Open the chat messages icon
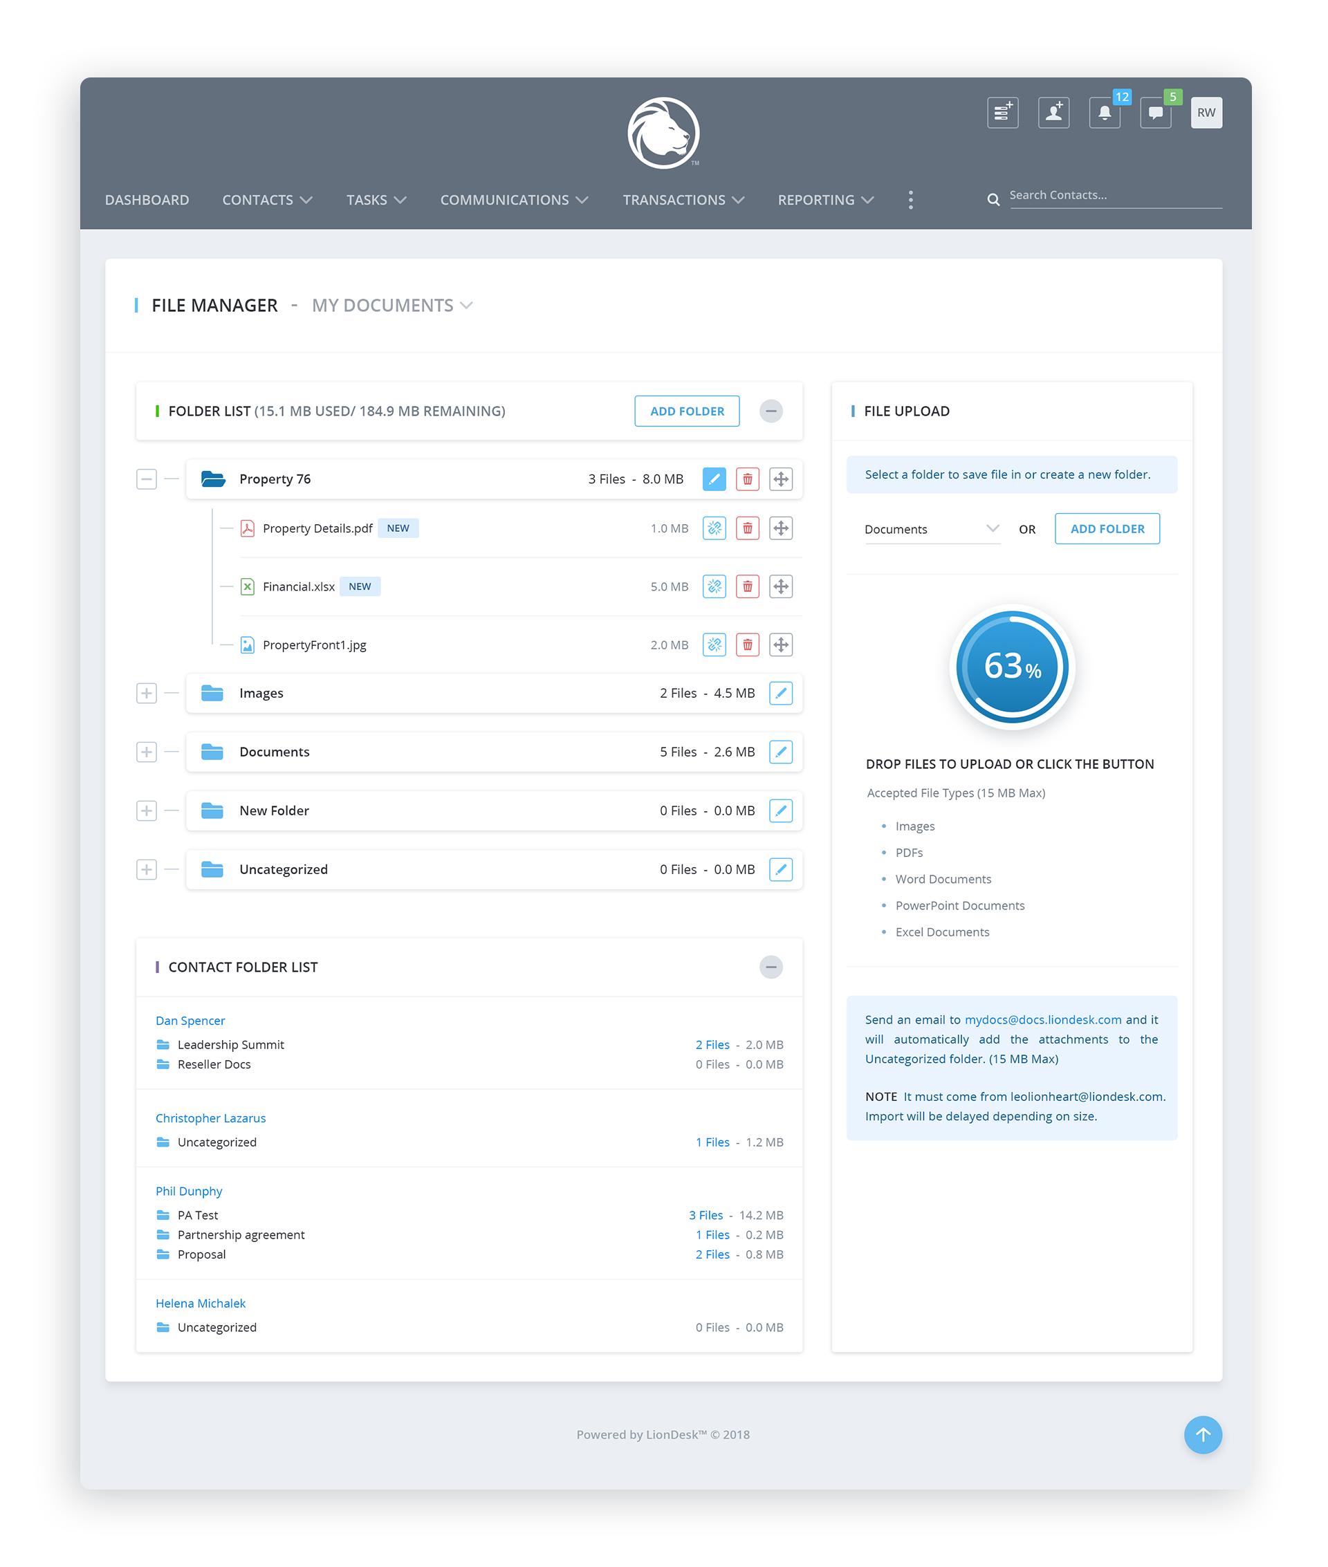The height and width of the screenshot is (1567, 1328). click(1155, 113)
